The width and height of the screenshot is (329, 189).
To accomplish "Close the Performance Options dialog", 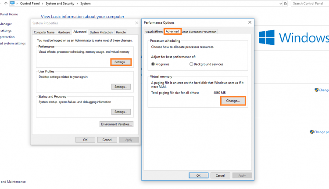I will click(x=250, y=22).
